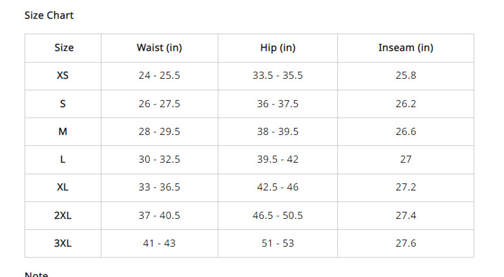The width and height of the screenshot is (504, 277).
Task: Select the S size row label
Action: click(x=63, y=103)
